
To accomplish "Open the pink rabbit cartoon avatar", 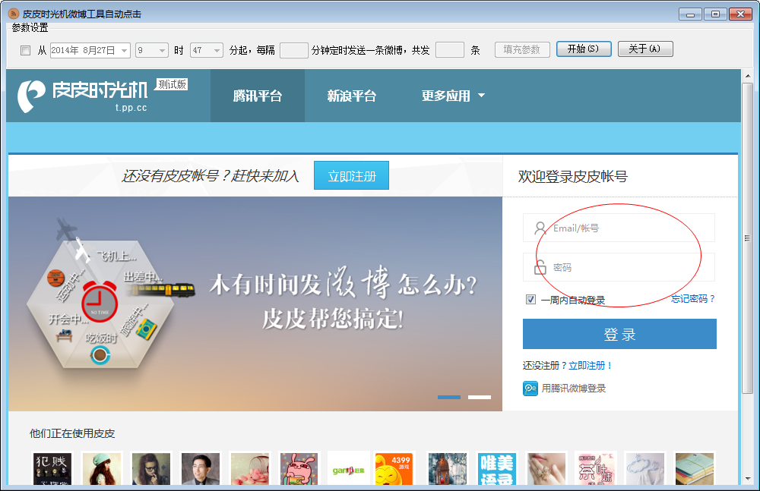I will click(299, 468).
